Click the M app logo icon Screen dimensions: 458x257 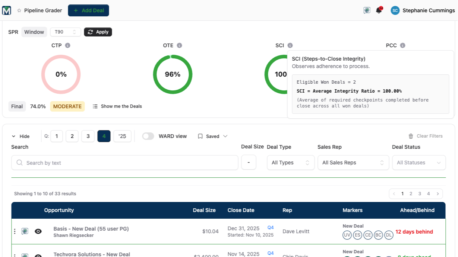click(6, 10)
